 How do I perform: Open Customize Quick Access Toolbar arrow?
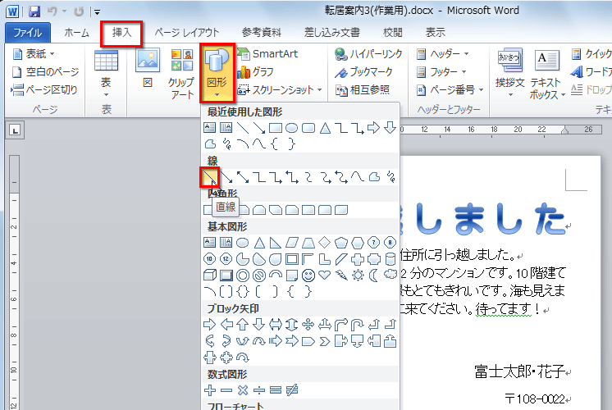point(97,12)
